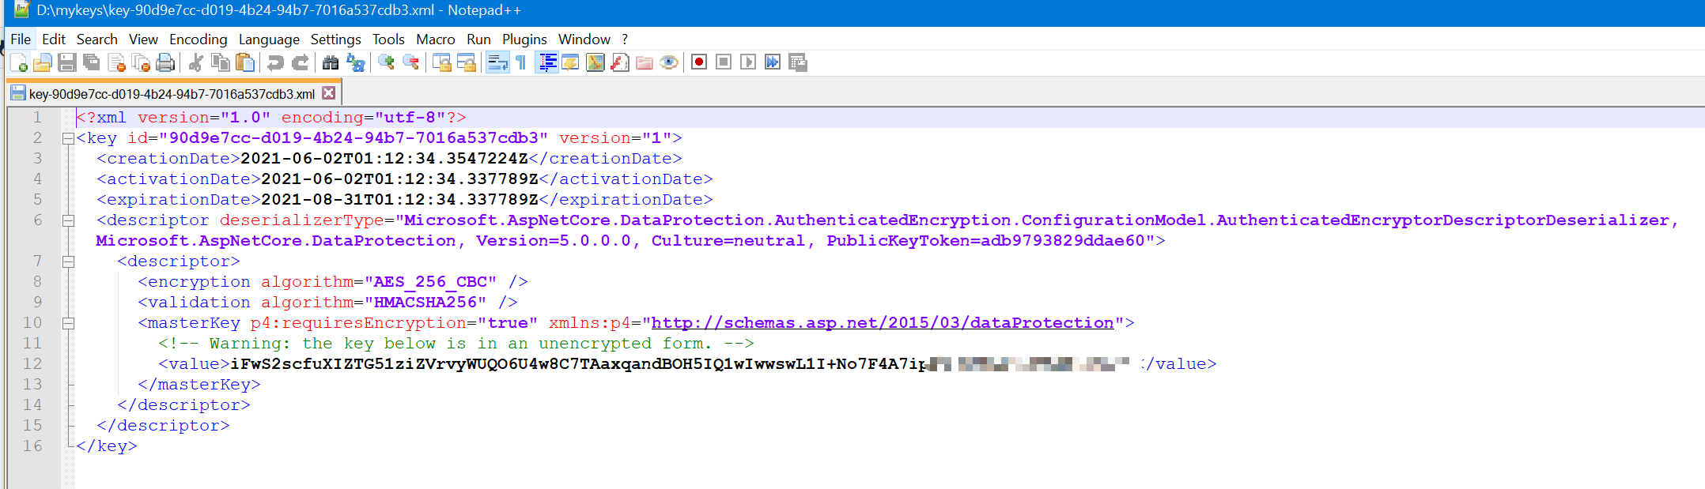This screenshot has width=1705, height=489.
Task: Toggle the Indent Guide toolbar button
Action: [546, 62]
